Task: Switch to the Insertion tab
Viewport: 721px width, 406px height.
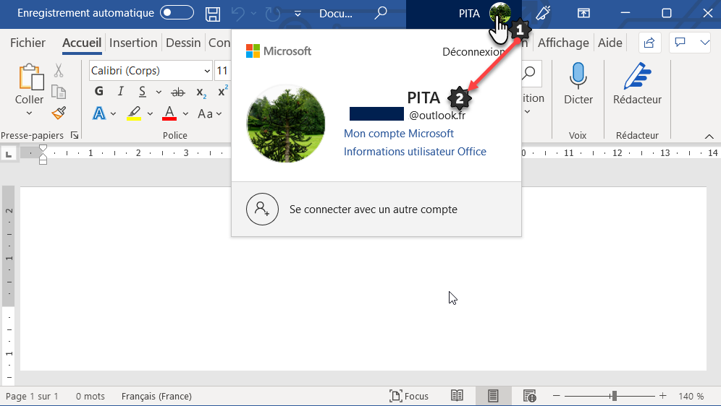Action: click(133, 43)
